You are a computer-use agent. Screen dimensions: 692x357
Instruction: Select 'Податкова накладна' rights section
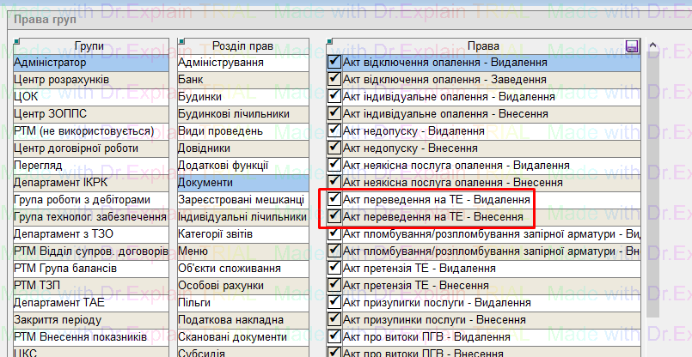242,320
